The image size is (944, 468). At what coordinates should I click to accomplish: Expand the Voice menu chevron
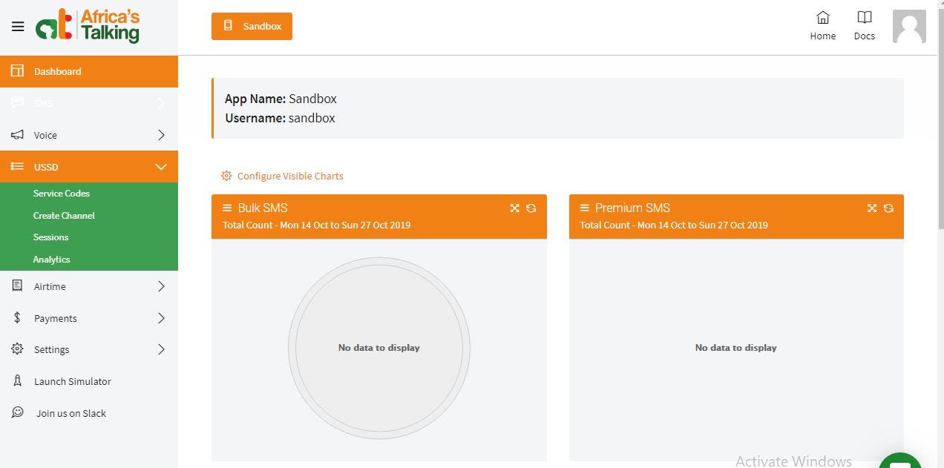(161, 135)
